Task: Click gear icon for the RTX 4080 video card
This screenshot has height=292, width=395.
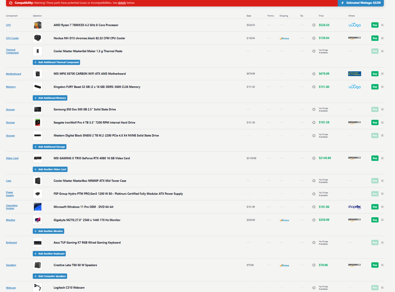Action: tap(314, 158)
